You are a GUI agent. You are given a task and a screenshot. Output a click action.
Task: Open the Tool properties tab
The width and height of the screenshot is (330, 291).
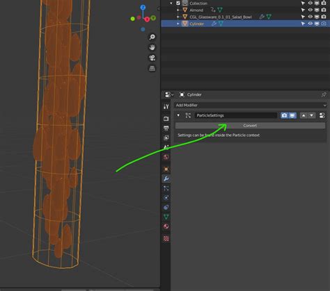(x=166, y=106)
